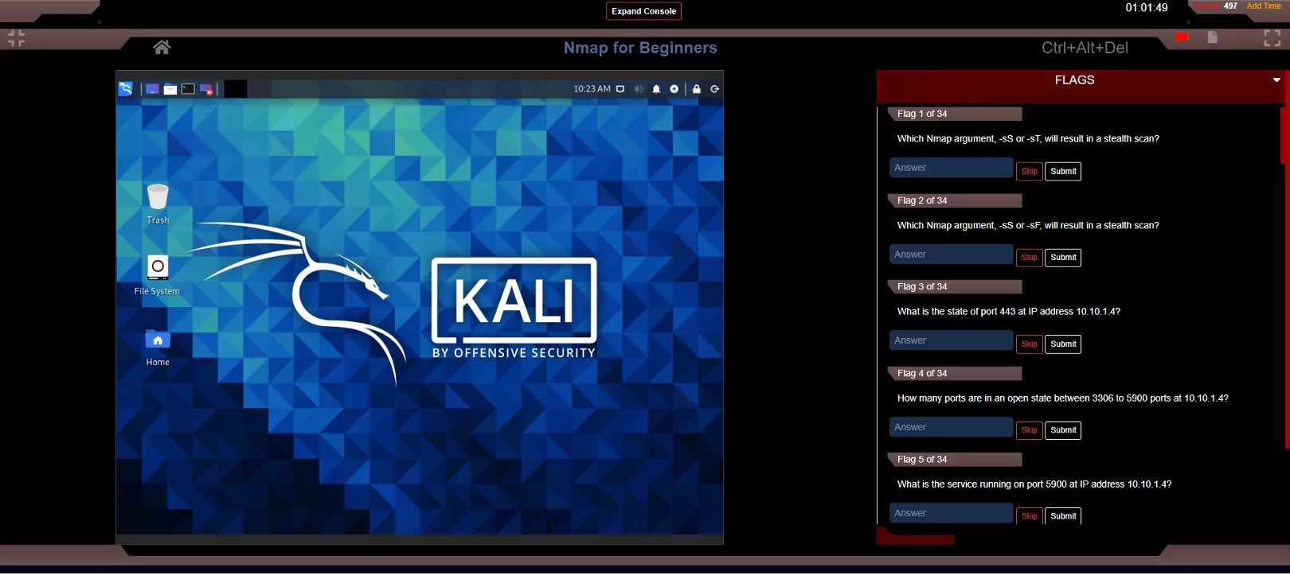Click the shrink arrows icon at top left
This screenshot has height=575, width=1290.
17,38
